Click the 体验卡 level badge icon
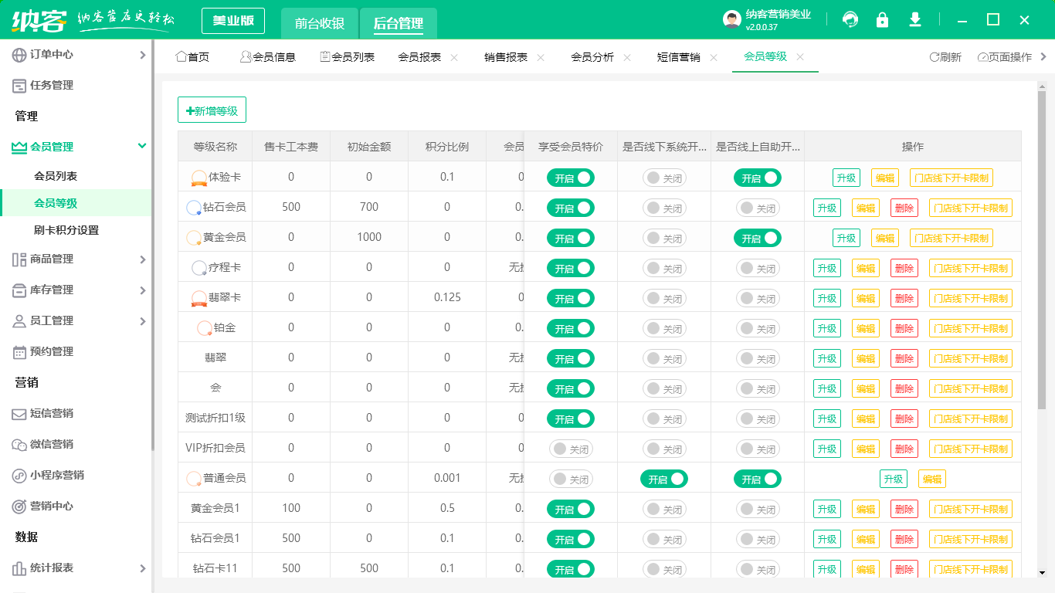 click(198, 178)
